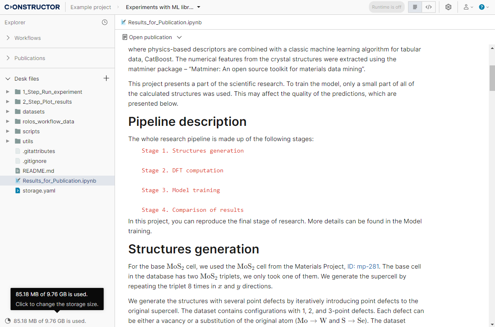
Task: Switch to the code view toggle
Action: (429, 7)
